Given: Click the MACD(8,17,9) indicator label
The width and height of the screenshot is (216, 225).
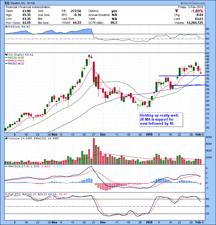Looking at the screenshot, I should [19, 166].
